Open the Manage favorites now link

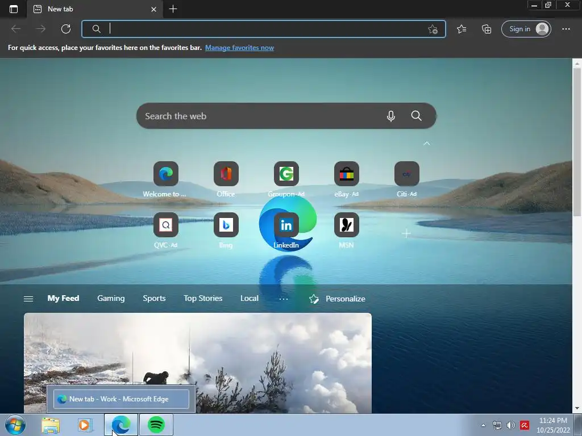pyautogui.click(x=239, y=48)
